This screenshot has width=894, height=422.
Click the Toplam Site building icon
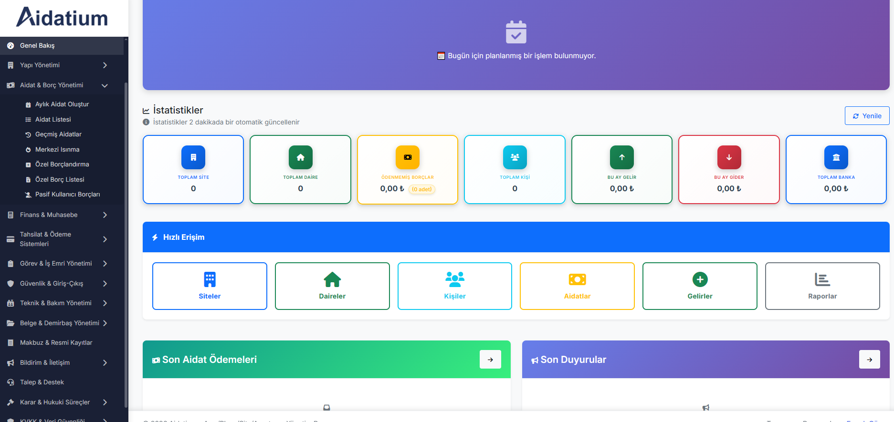[193, 157]
